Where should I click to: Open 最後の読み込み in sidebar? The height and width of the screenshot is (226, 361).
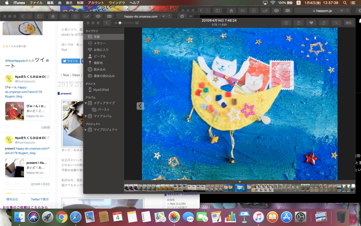point(104,76)
